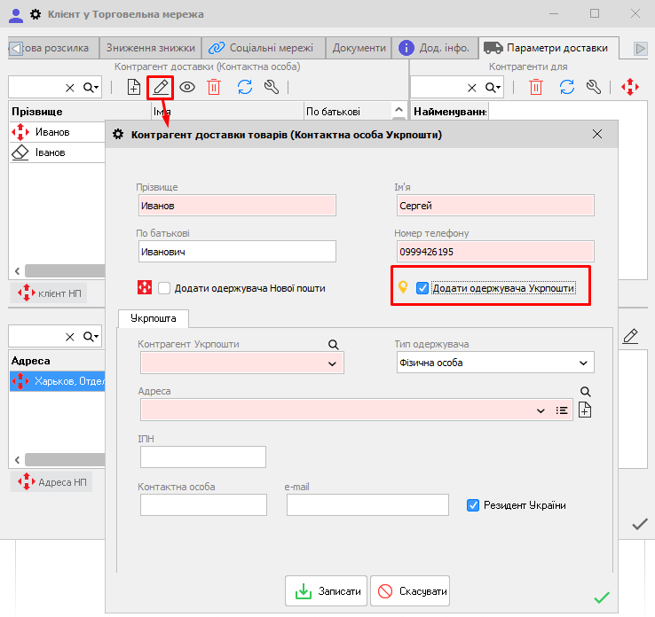Click the wrench settings icon in left toolbar
This screenshot has height=617, width=655.
272,87
